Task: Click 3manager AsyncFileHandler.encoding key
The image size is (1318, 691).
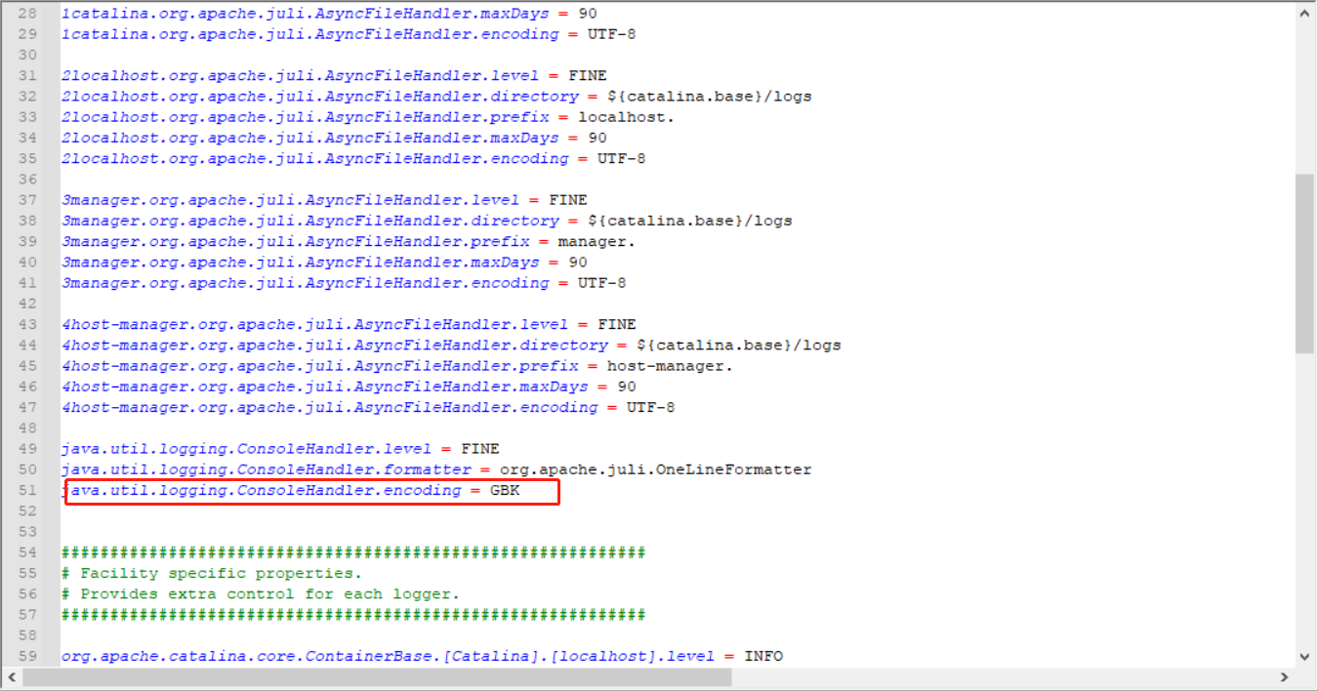Action: (305, 283)
